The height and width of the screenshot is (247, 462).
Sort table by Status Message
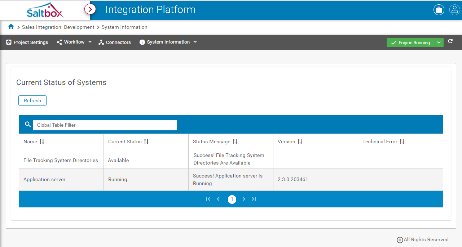(x=235, y=142)
